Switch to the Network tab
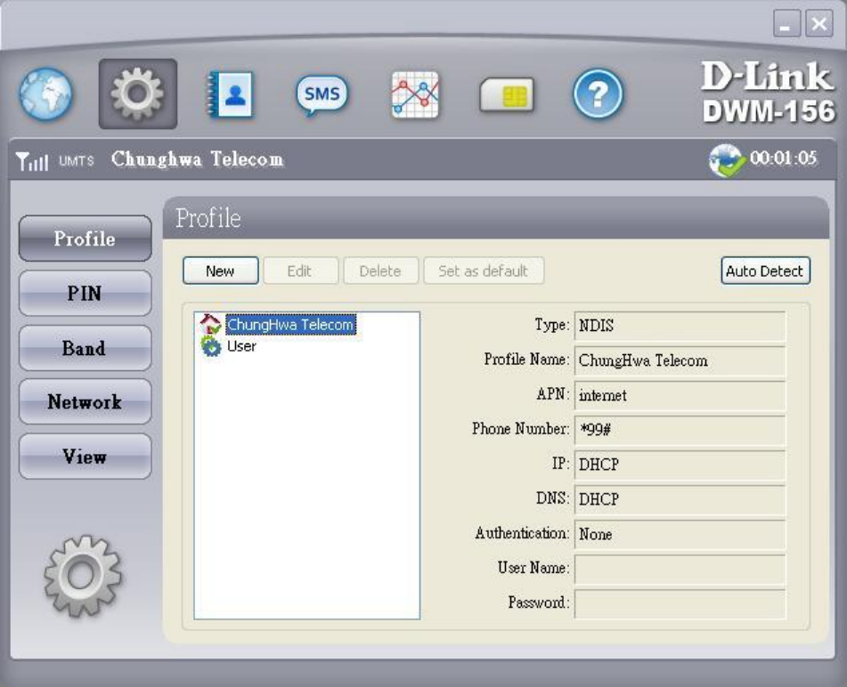847x687 pixels. (86, 401)
